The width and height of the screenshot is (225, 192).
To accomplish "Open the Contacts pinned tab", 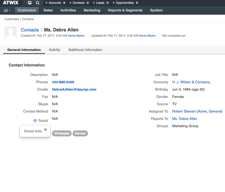I will (x=79, y=3).
